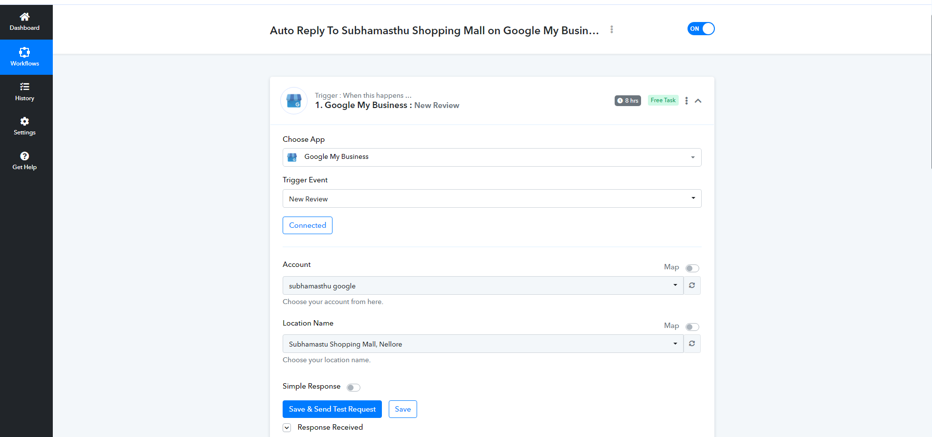This screenshot has width=932, height=437.
Task: Click the Save button
Action: pyautogui.click(x=403, y=409)
